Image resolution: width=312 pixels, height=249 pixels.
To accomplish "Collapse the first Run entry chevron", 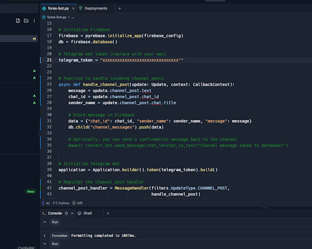I will click(x=45, y=222).
